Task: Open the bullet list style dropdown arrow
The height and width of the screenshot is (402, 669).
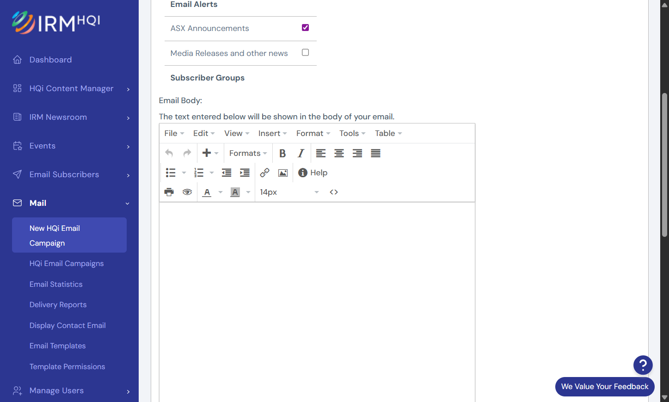Action: click(184, 173)
